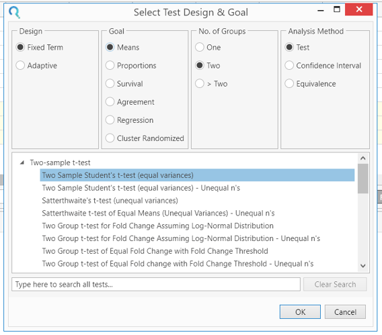Confirm selection with the OK button

[300, 312]
